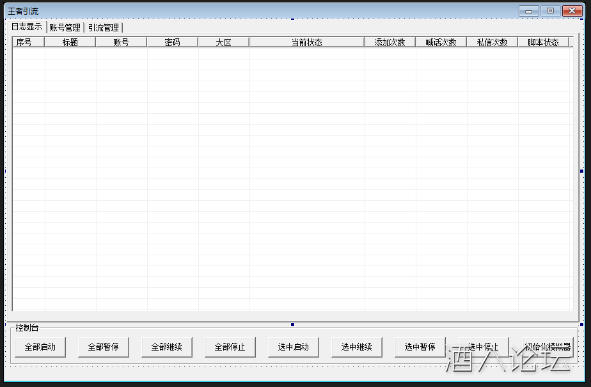
Task: Click the 私信次数 column header
Action: (x=492, y=42)
